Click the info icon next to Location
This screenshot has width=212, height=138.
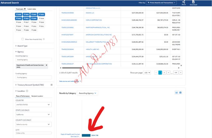pyautogui.click(x=27, y=91)
